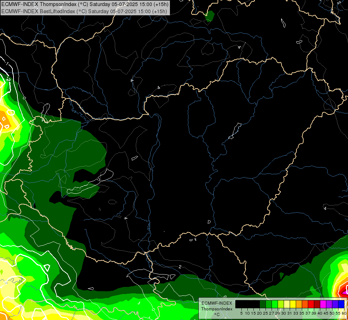Click the -2 contour label on map
This screenshot has width=348, height=320.
[x=8, y=79]
